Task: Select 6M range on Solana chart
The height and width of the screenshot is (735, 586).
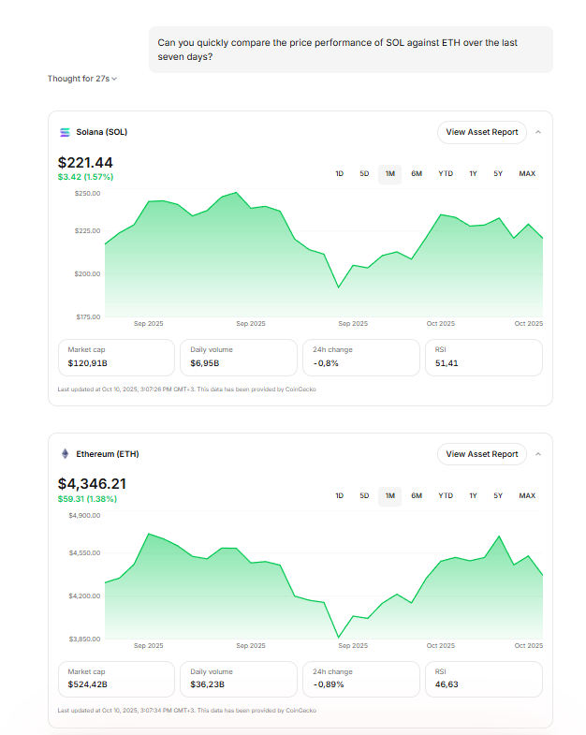Action: (x=417, y=174)
